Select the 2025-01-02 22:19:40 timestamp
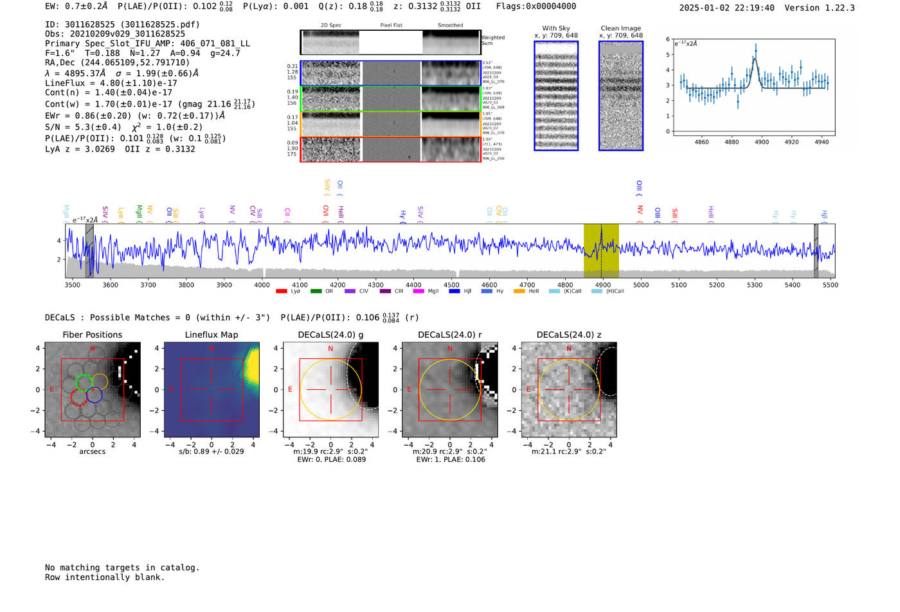 (x=727, y=8)
